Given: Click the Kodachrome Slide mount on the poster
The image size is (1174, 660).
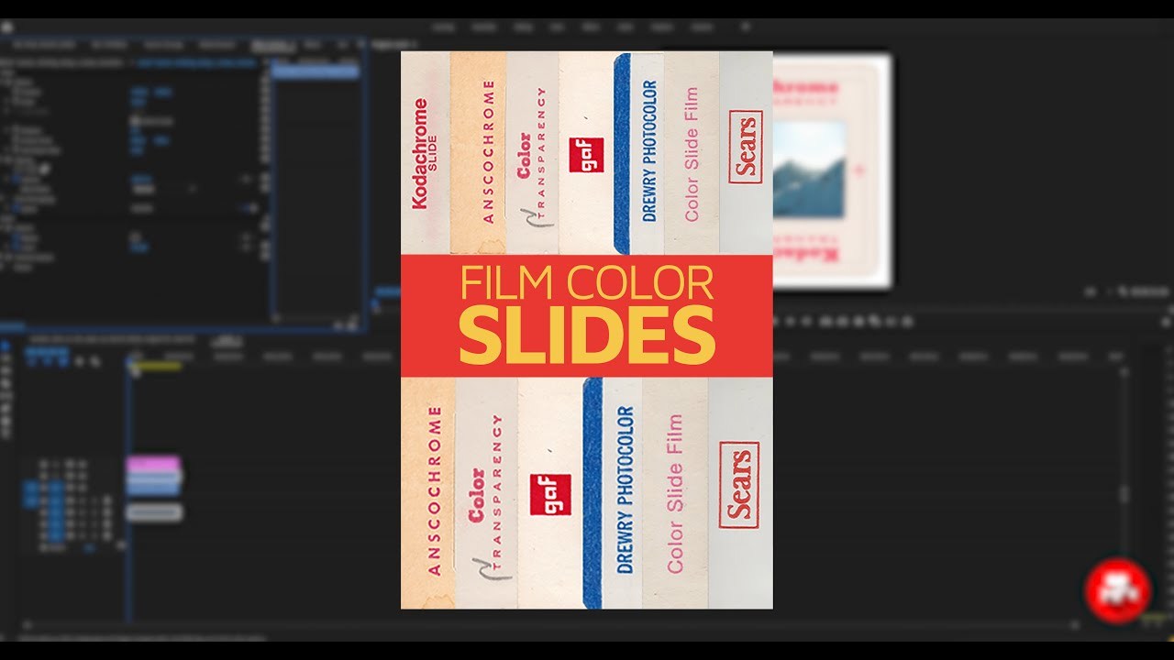Looking at the screenshot, I should coord(425,153).
